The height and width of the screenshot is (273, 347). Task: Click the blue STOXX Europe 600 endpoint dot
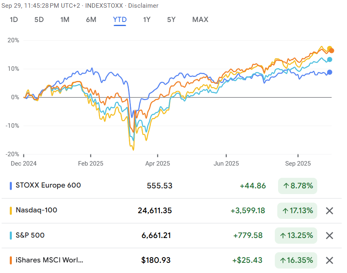pyautogui.click(x=329, y=72)
